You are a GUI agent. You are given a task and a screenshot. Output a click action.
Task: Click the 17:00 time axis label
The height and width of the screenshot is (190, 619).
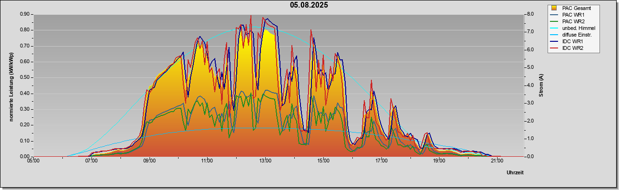381,161
